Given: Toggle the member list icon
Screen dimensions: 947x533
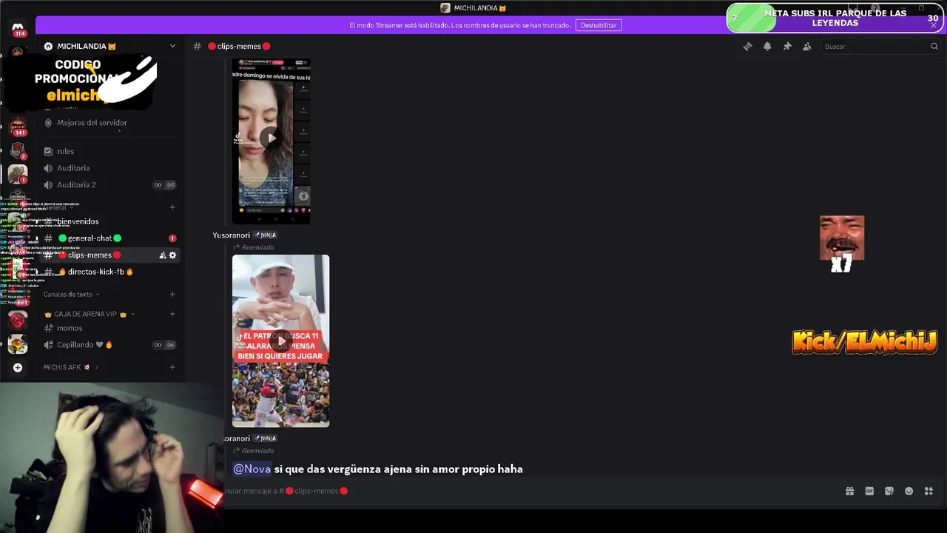Looking at the screenshot, I should pyautogui.click(x=807, y=46).
